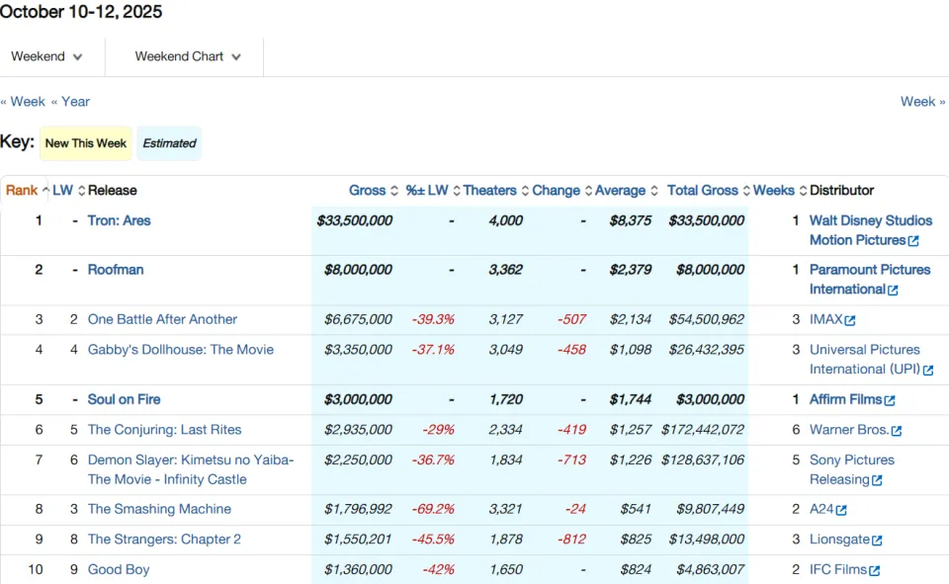Sort table by Change column header

(557, 191)
